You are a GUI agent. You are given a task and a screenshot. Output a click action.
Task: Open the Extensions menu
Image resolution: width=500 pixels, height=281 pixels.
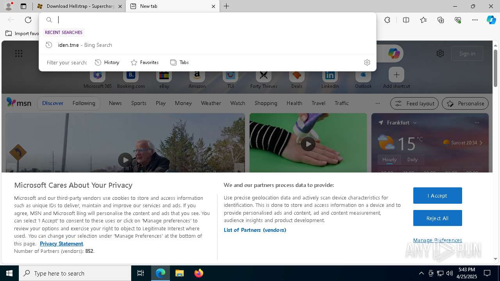click(387, 20)
